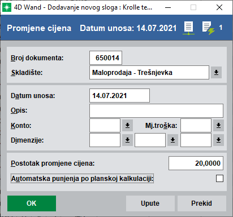Viewport: 233px width, 217px height.
Task: Click the Mj.troška input field
Action: (196, 125)
